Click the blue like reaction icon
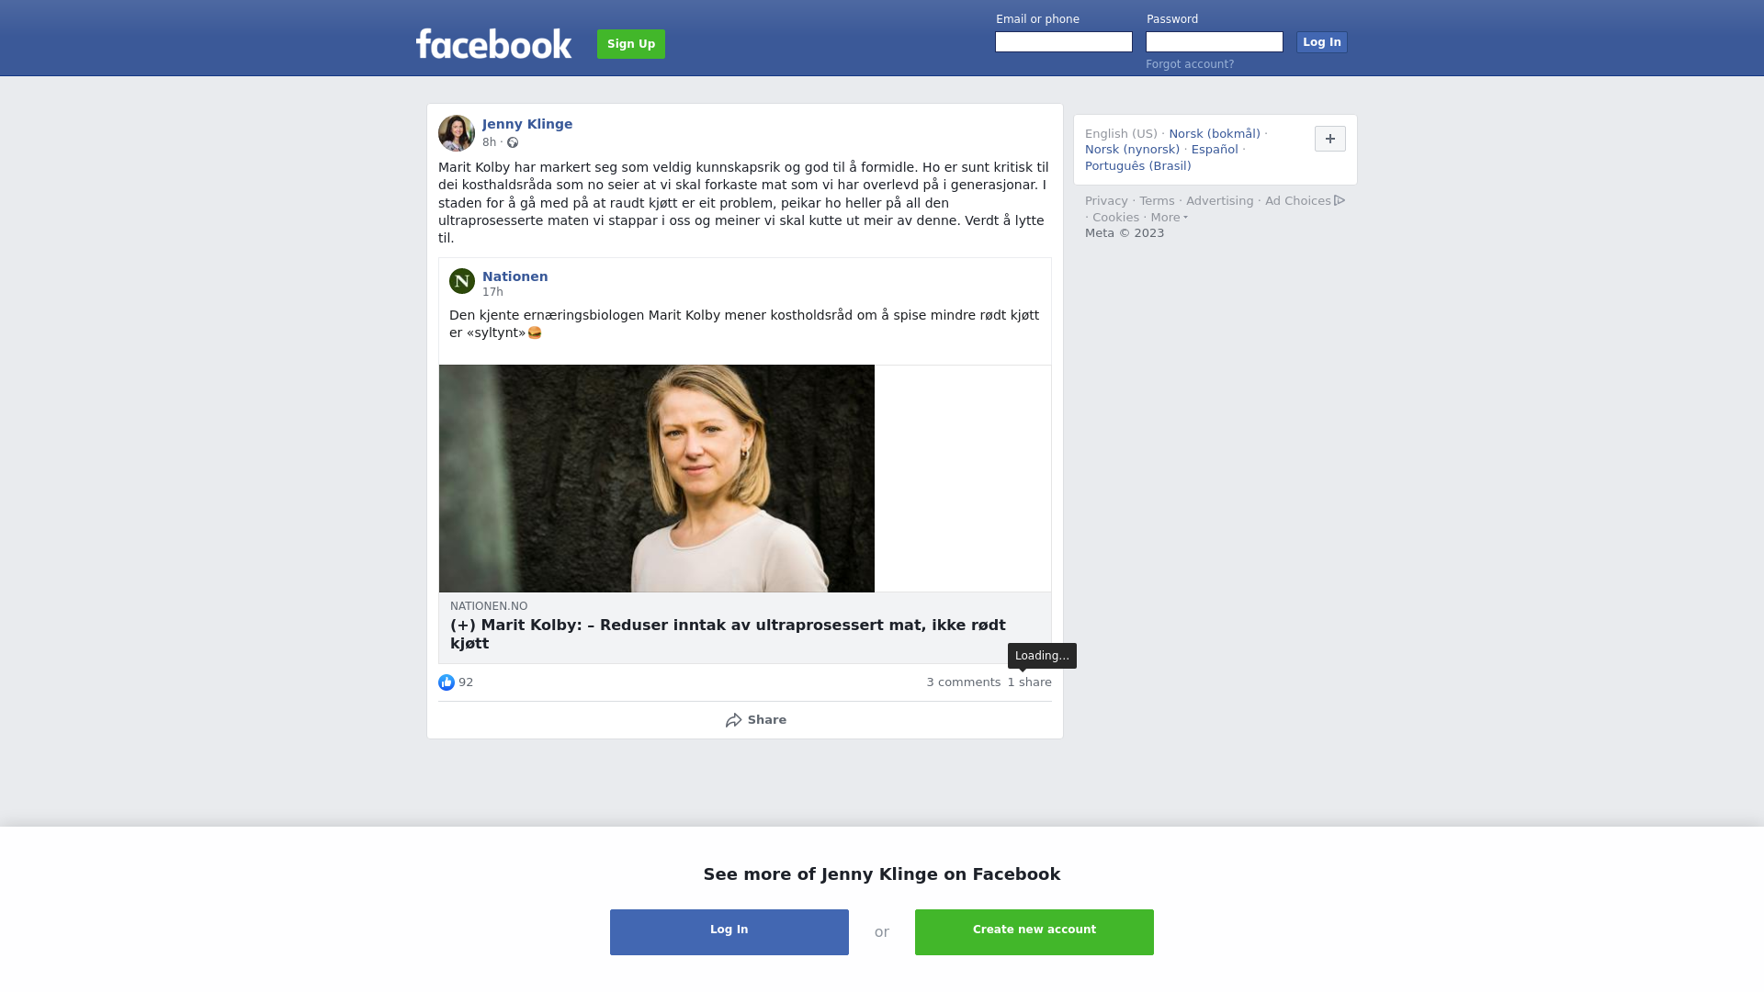The height and width of the screenshot is (992, 1764). (447, 682)
